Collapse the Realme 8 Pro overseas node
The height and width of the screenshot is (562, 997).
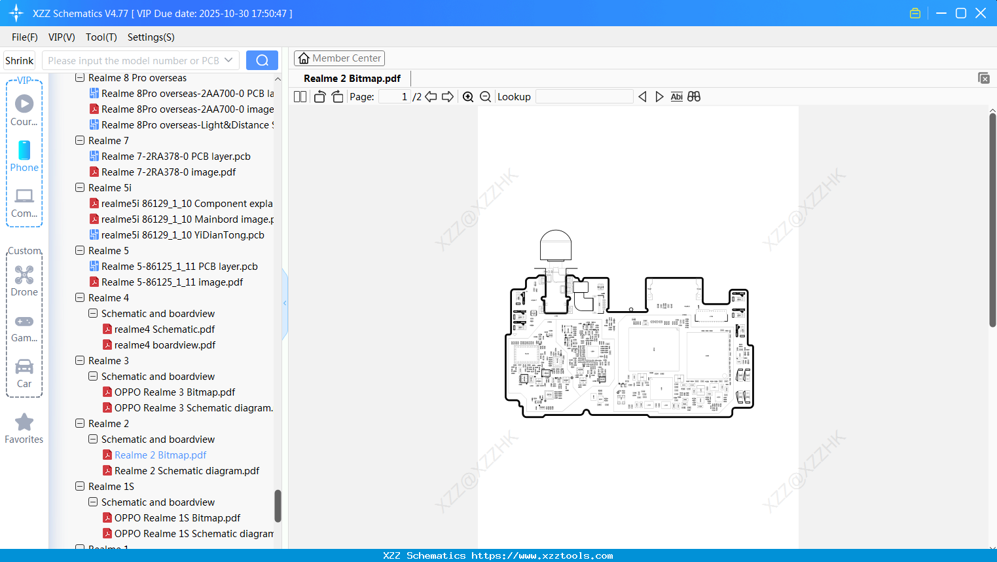[x=80, y=78]
